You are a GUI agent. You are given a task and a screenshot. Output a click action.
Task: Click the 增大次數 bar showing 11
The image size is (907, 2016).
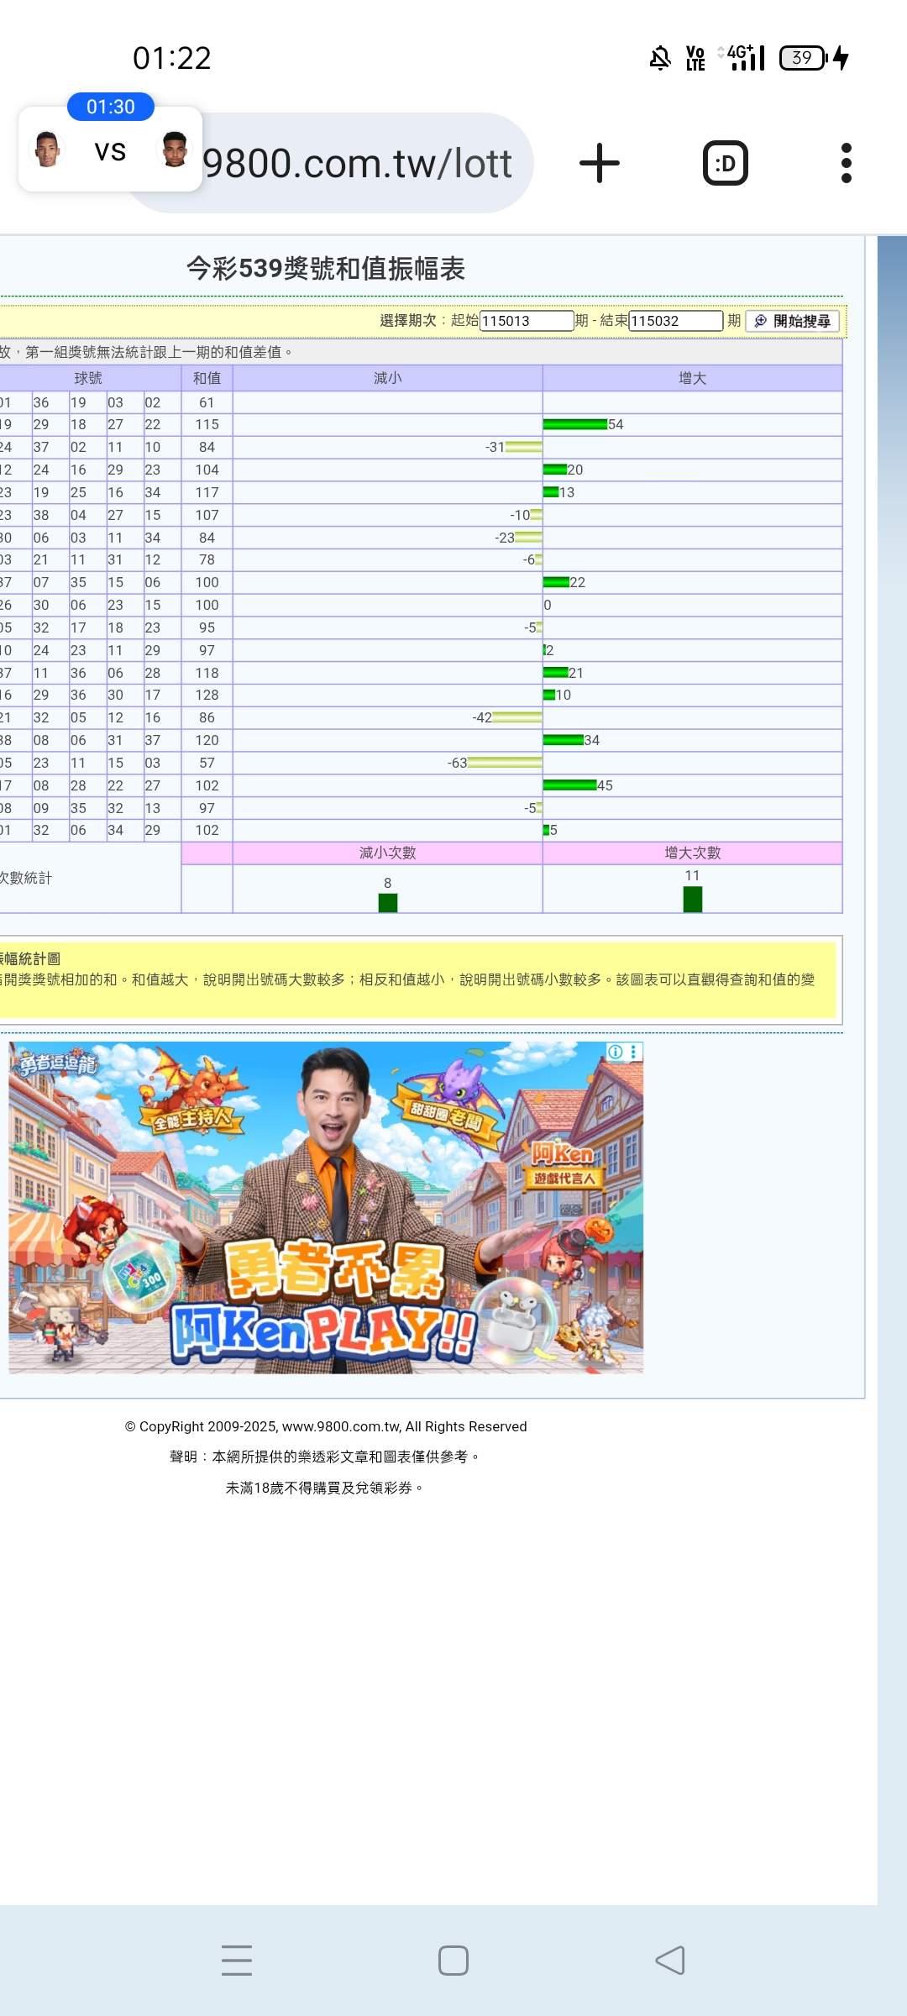coord(692,899)
